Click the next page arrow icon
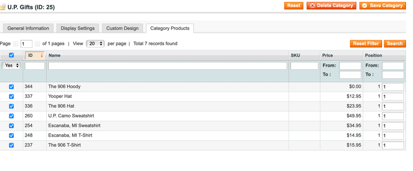Image resolution: width=413 pixels, height=171 pixels. coord(37,44)
